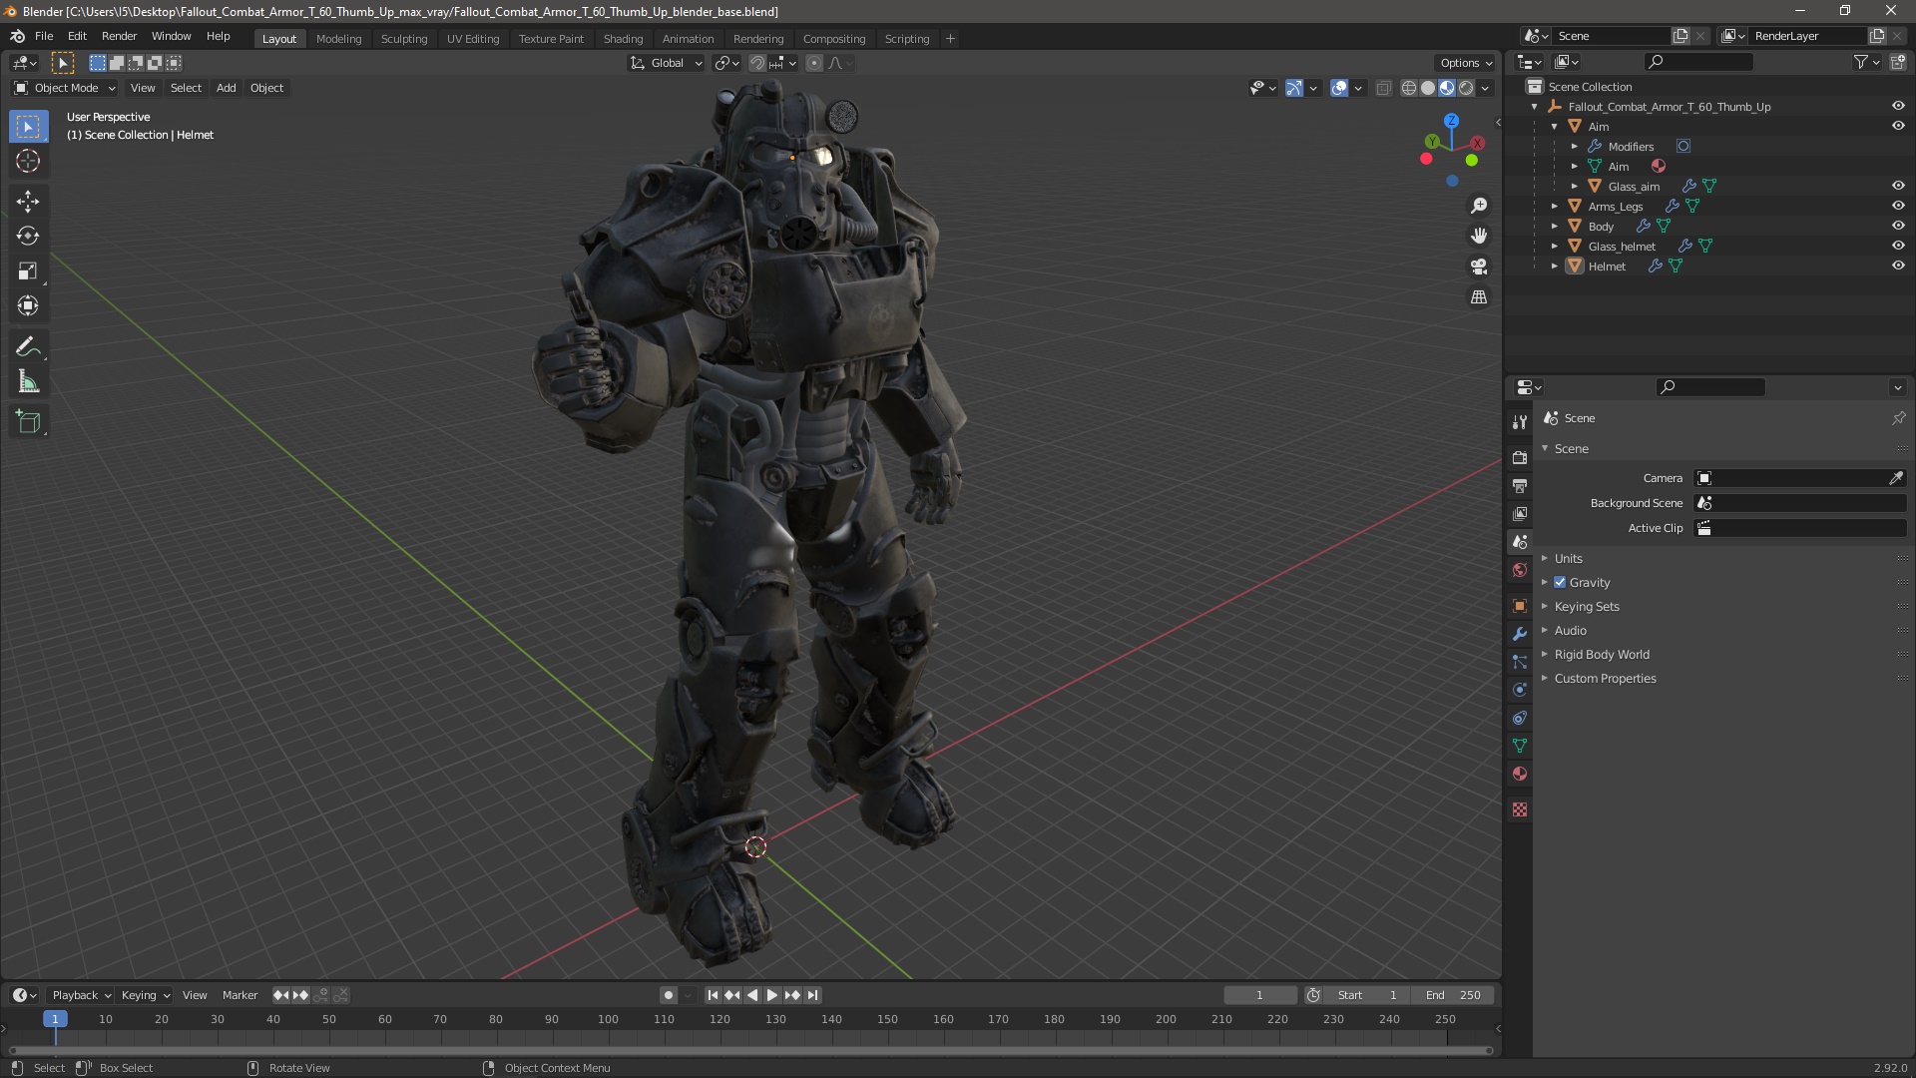Click the End frame 250 field
The width and height of the screenshot is (1916, 1078).
coord(1453,995)
